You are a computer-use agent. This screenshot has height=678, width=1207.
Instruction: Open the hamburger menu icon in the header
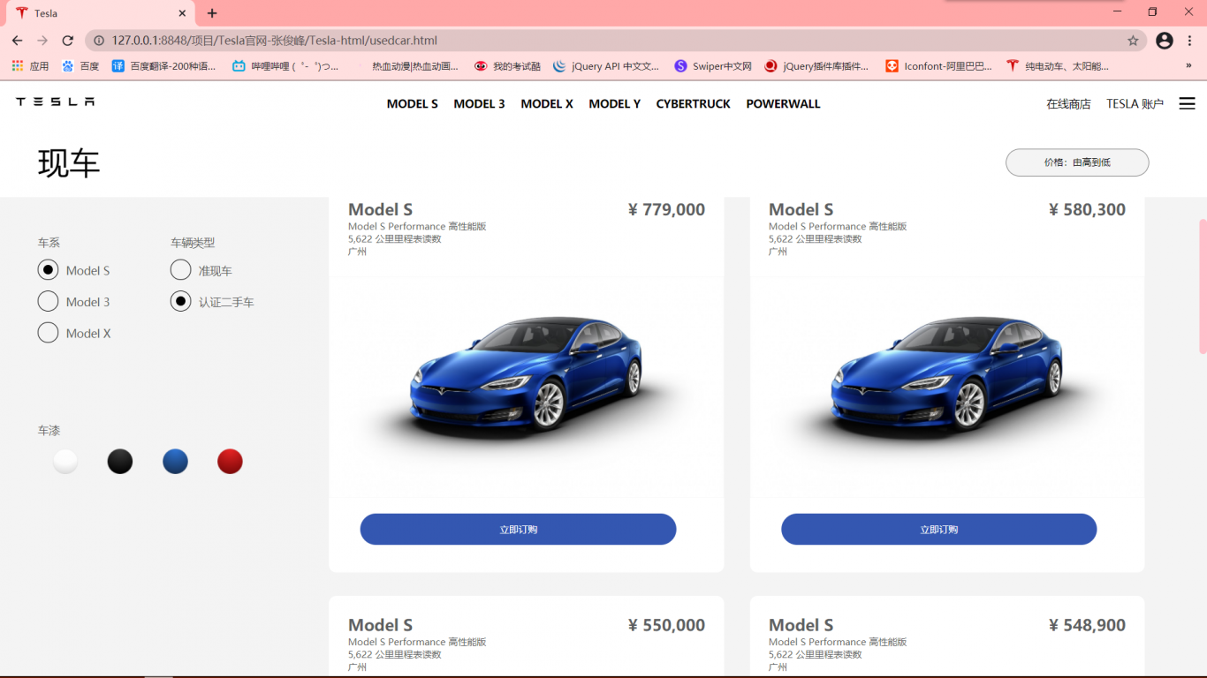(1187, 103)
